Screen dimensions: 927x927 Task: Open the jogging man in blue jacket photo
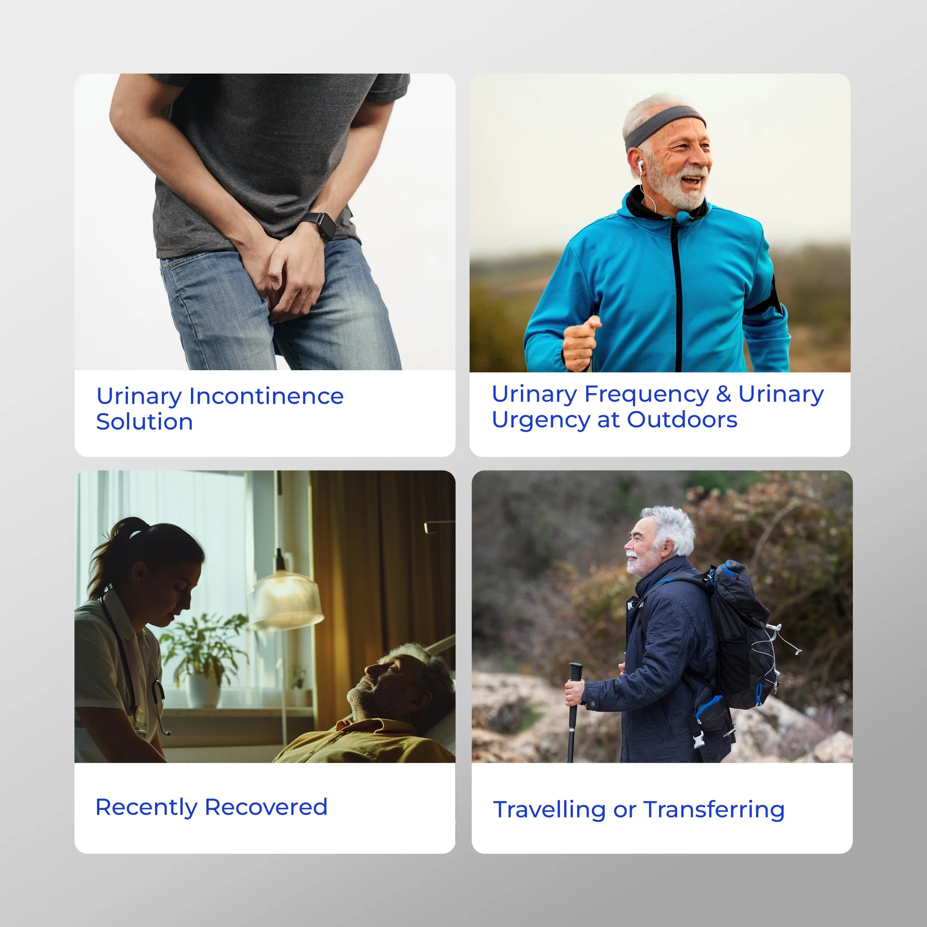click(660, 223)
